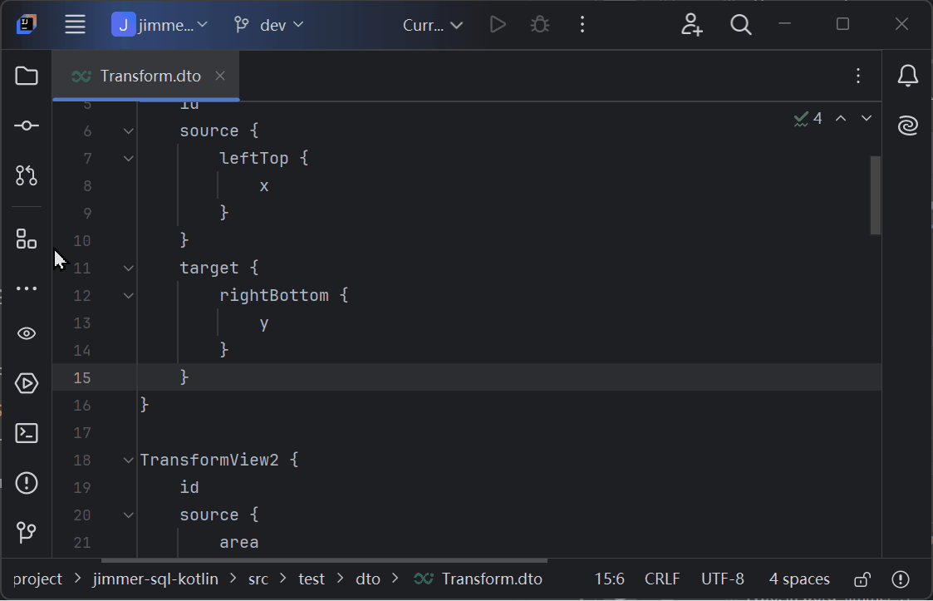The width and height of the screenshot is (933, 601).
Task: Open the Structure tool window icon
Action: 27,239
